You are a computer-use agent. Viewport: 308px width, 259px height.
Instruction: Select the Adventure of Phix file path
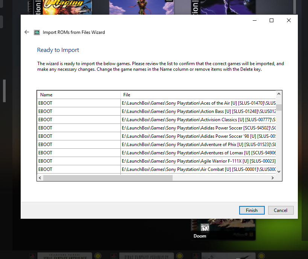[198, 144]
